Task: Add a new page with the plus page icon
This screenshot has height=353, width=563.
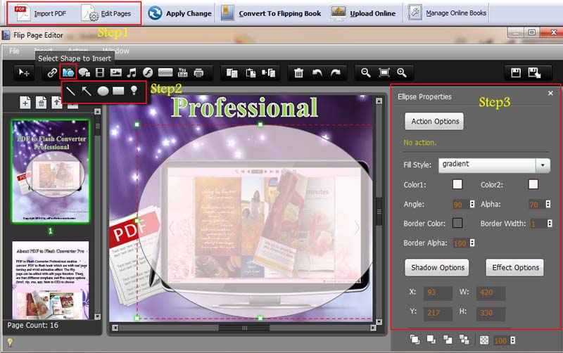Action: click(x=25, y=103)
